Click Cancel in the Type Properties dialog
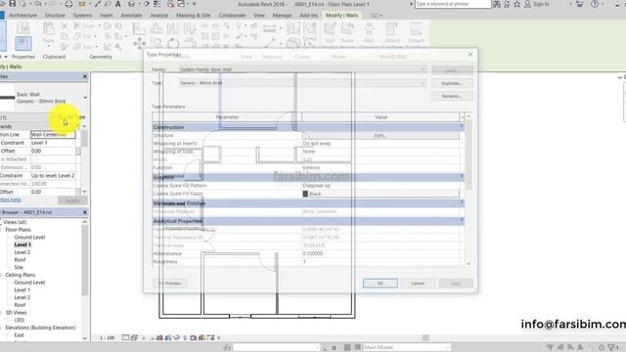626x352 pixels. (418, 284)
